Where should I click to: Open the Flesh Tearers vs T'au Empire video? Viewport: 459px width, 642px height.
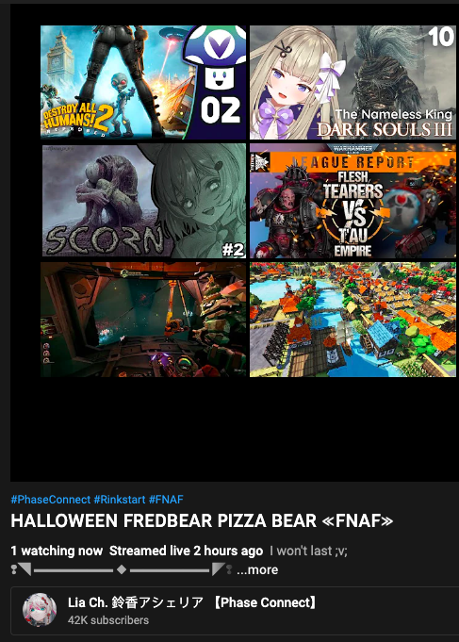tap(352, 201)
